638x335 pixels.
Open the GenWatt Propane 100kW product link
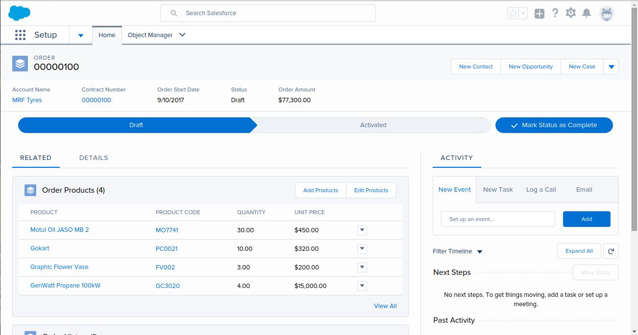(65, 286)
